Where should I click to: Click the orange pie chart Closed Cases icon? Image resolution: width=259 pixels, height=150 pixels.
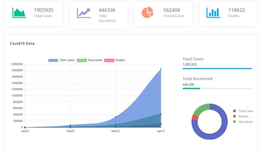tap(147, 13)
